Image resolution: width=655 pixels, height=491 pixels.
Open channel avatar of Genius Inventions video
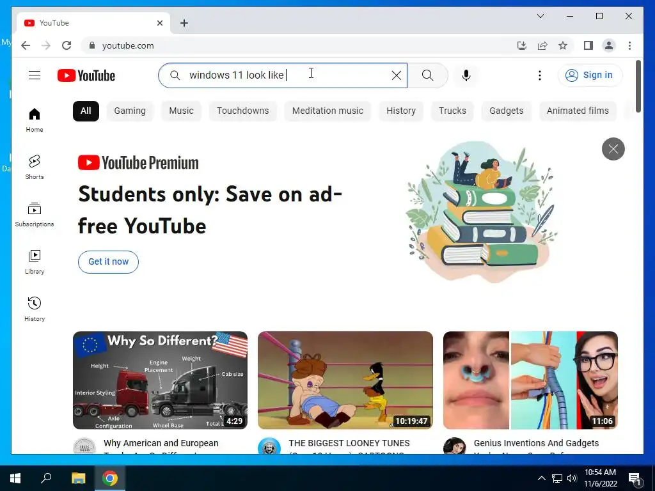click(455, 446)
